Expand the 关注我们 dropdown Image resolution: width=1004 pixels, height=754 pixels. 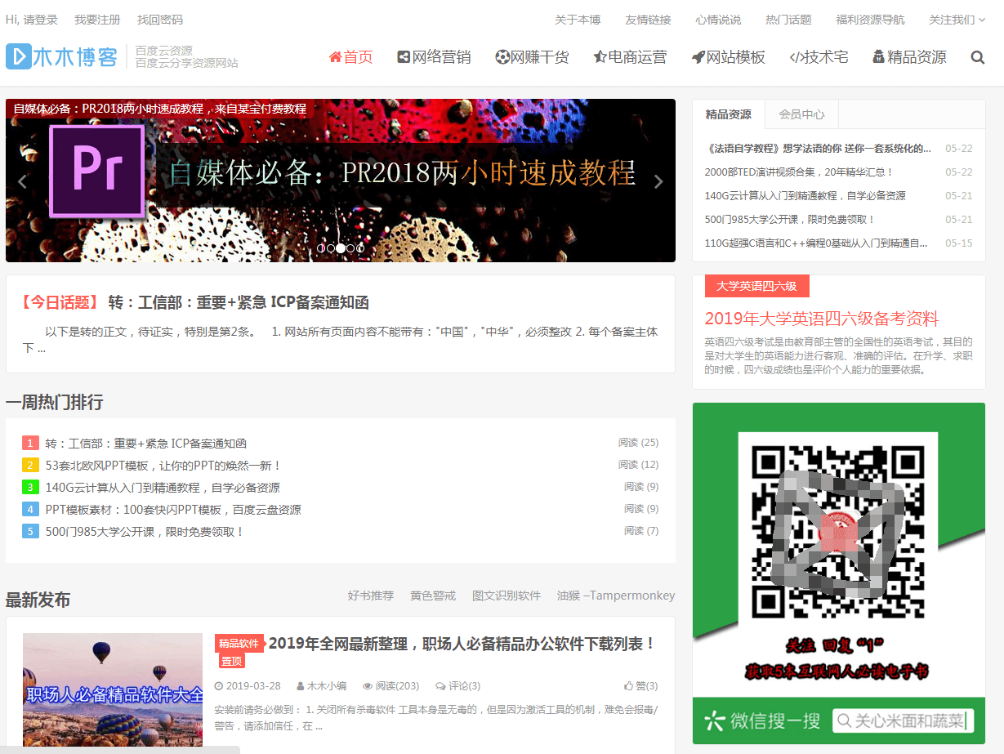pos(957,20)
